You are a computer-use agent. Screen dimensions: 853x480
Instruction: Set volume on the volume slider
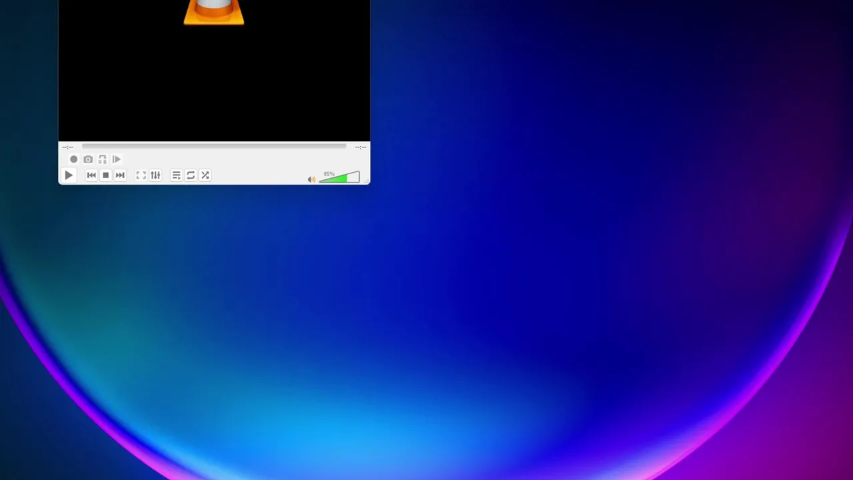339,177
